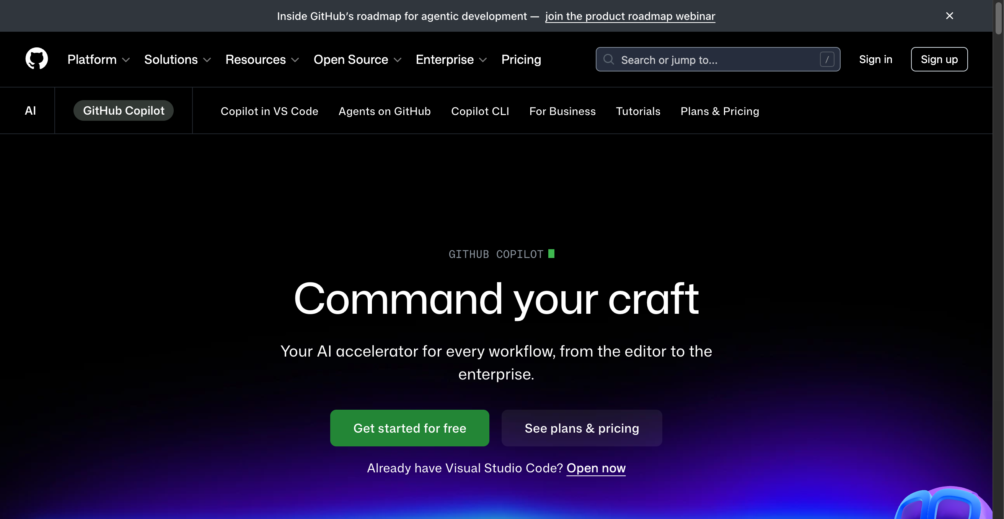Image resolution: width=1004 pixels, height=519 pixels.
Task: Click the Copilot mascot graphic
Action: pos(943,503)
